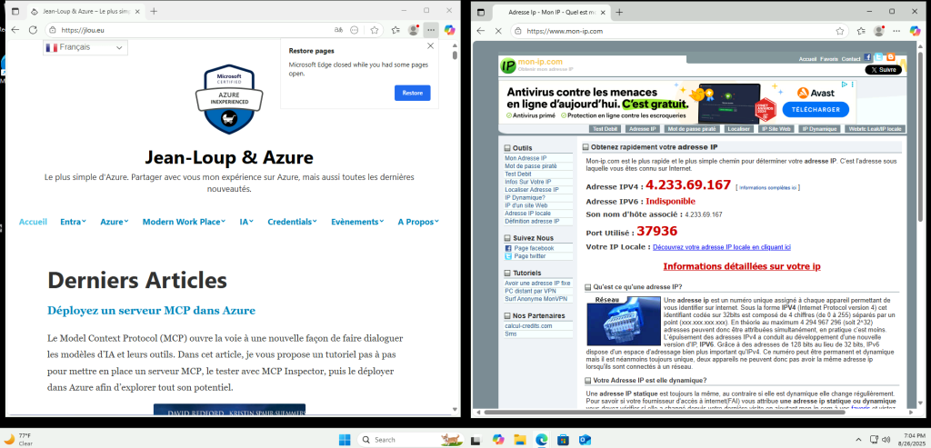931x448 pixels.
Task: Open Settings and more in mon-ip.com window
Action: (897, 31)
